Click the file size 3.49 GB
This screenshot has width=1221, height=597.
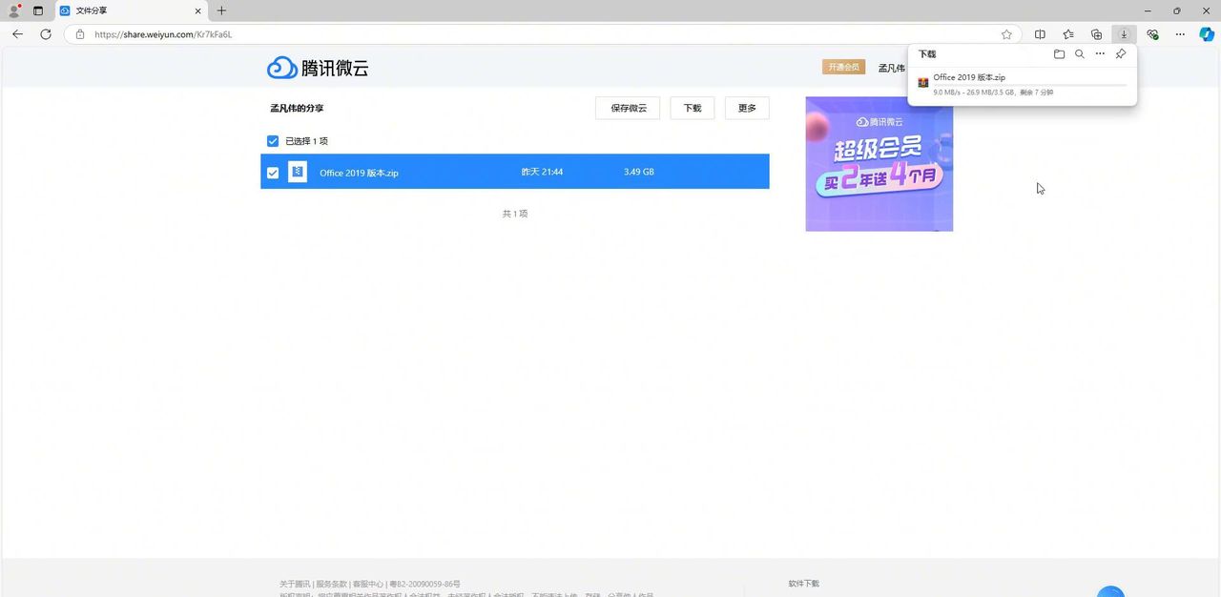[x=639, y=172]
